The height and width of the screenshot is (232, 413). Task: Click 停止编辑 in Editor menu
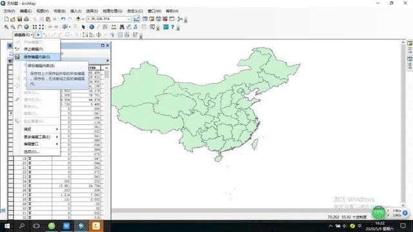[37, 49]
